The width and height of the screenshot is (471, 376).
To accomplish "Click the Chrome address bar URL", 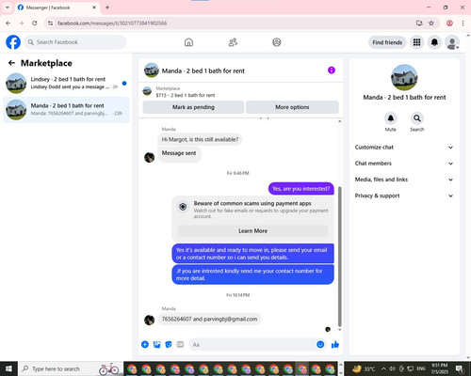I will (112, 23).
